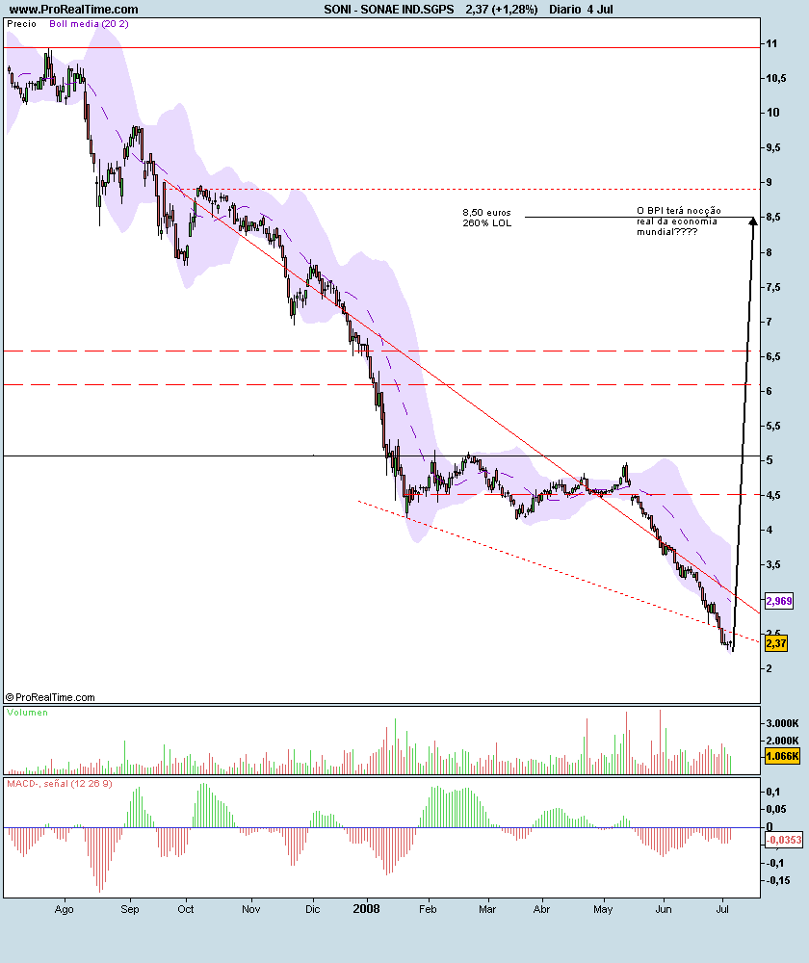
Task: Click the Jul month label
Action: 722,910
